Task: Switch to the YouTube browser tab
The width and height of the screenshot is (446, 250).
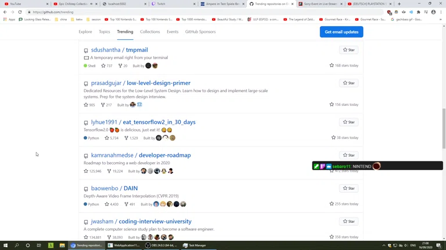Action: 26,4
